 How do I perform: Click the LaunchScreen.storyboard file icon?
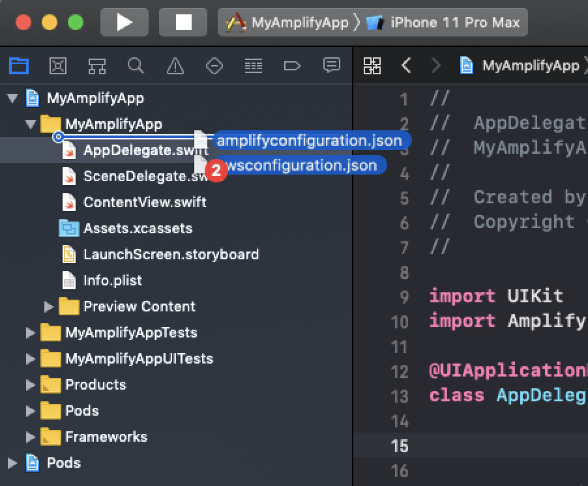click(69, 255)
